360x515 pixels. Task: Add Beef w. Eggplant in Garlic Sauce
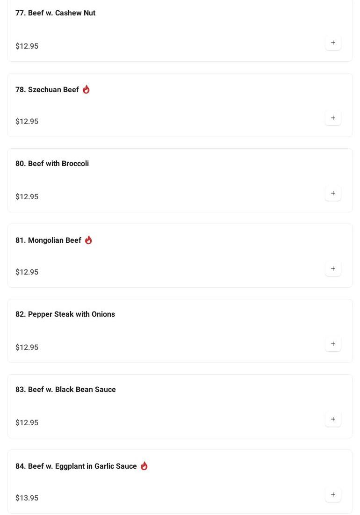(333, 494)
